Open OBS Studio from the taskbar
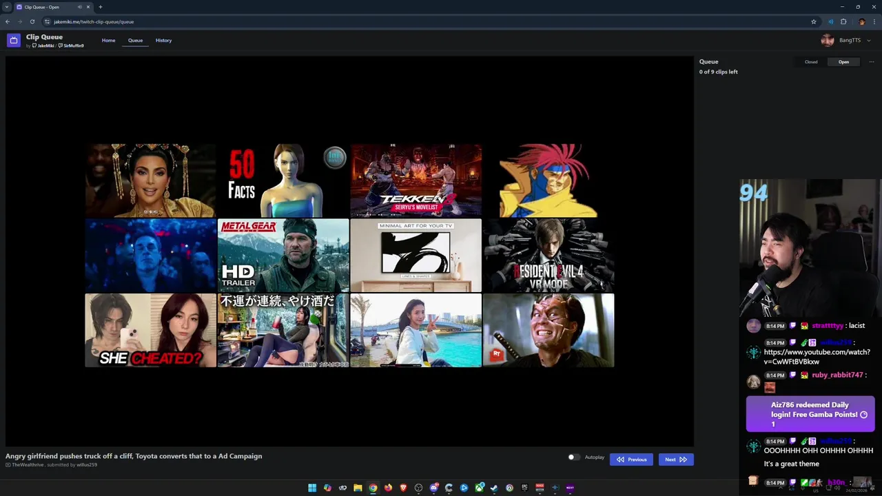Image resolution: width=882 pixels, height=496 pixels. (x=418, y=488)
